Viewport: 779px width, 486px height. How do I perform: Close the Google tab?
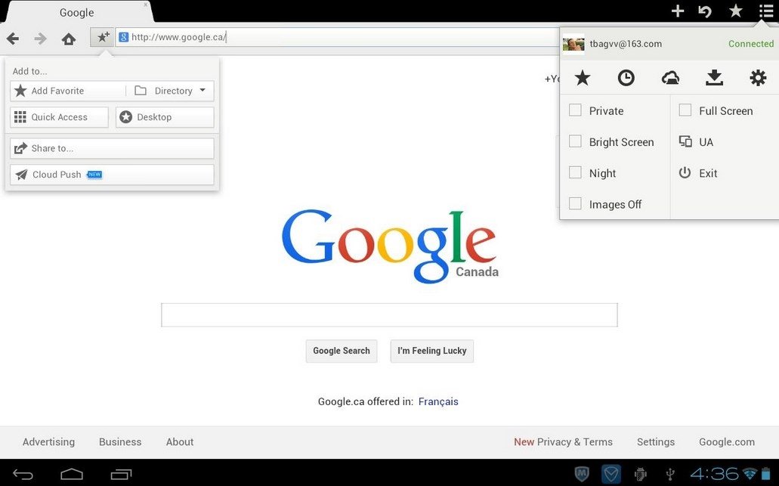coord(146,5)
